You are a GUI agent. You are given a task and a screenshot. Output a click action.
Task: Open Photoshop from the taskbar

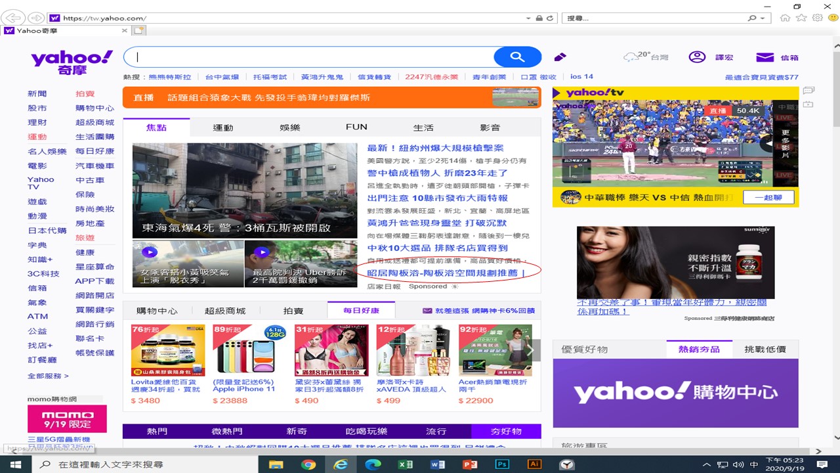point(502,464)
